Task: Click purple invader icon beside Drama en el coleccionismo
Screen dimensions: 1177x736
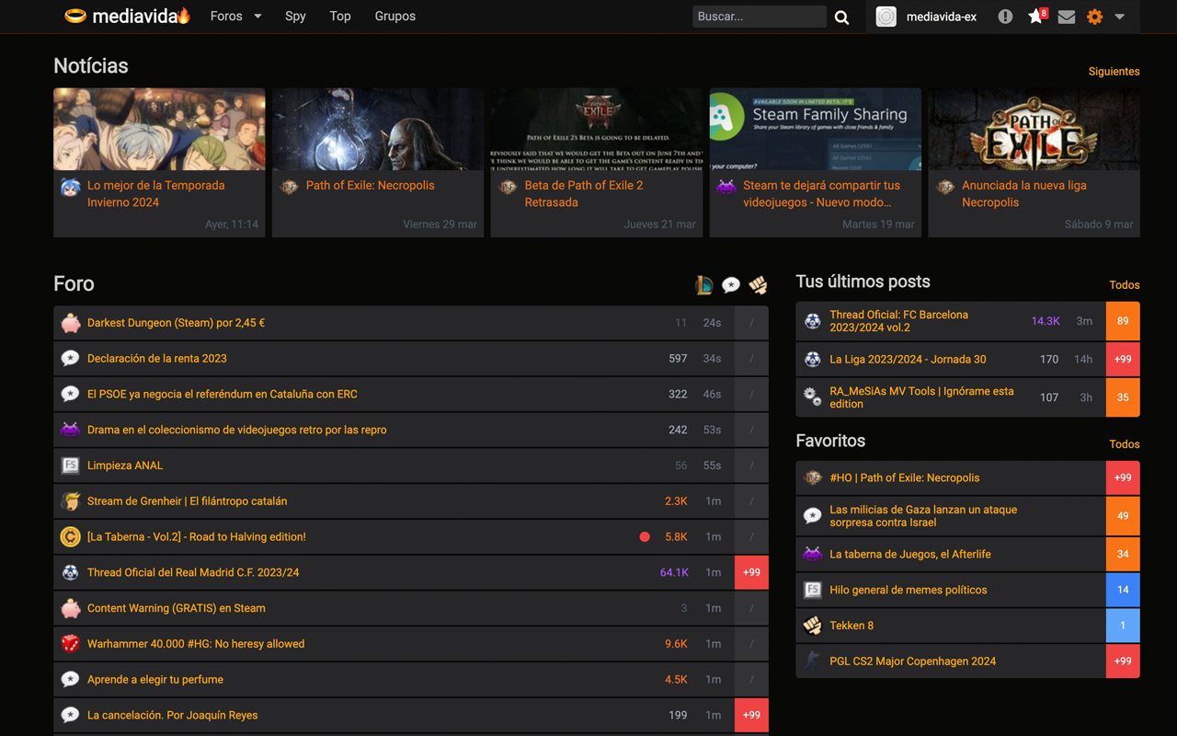Action: [70, 430]
